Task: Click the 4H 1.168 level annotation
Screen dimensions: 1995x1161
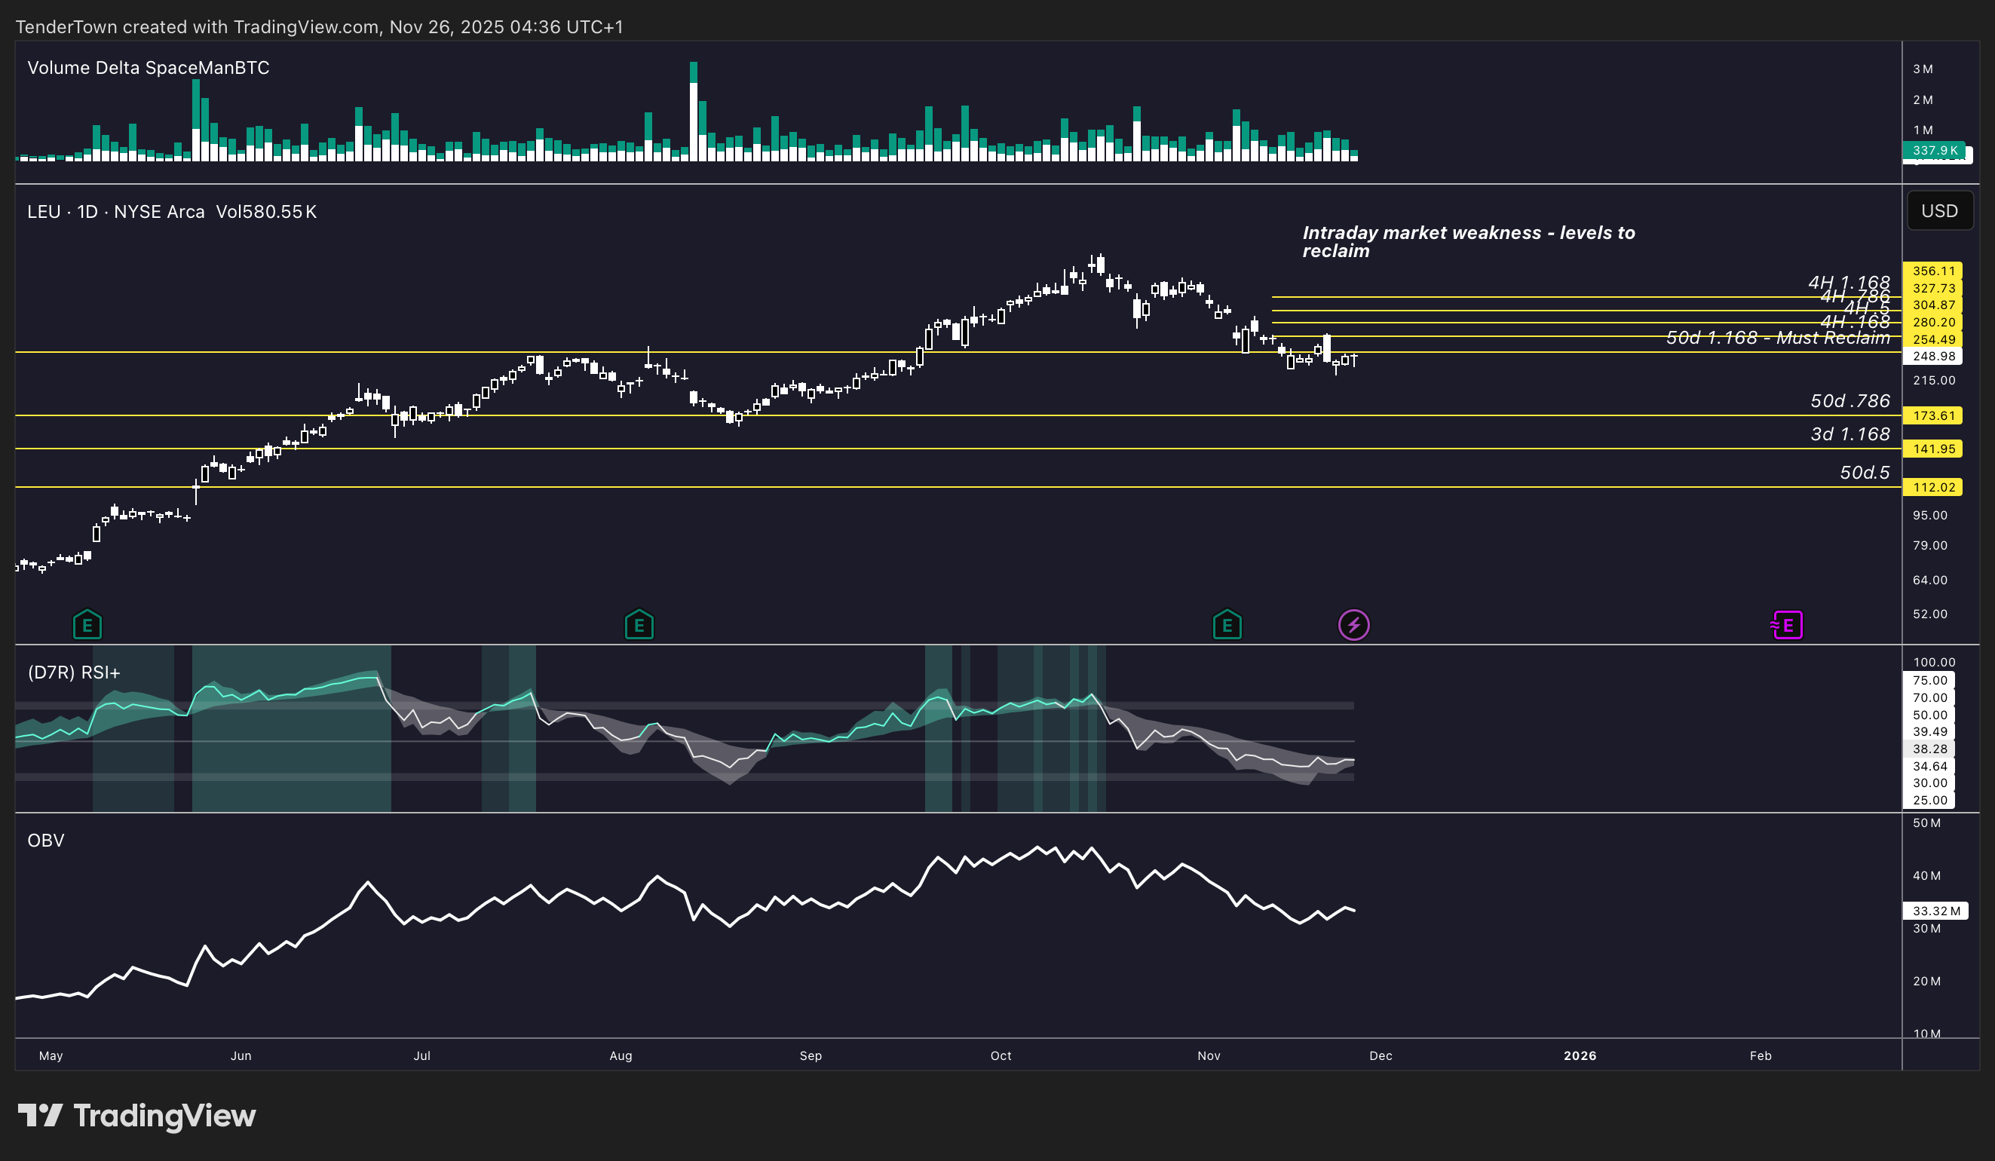Action: tap(1849, 283)
